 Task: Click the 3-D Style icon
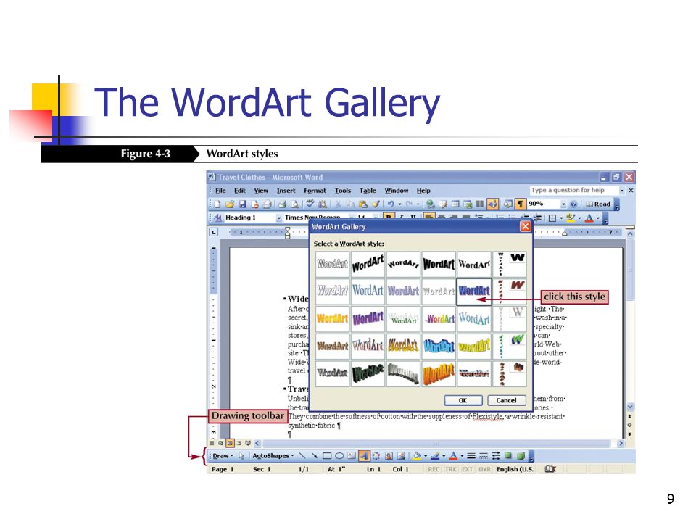tap(521, 456)
